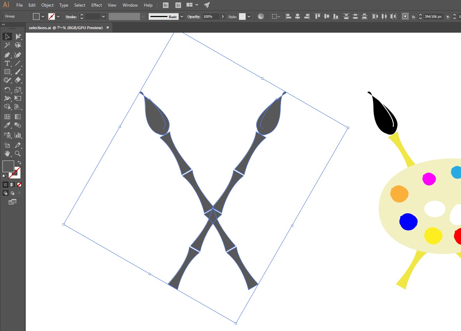Select the Magic Wand tool

coord(7,45)
